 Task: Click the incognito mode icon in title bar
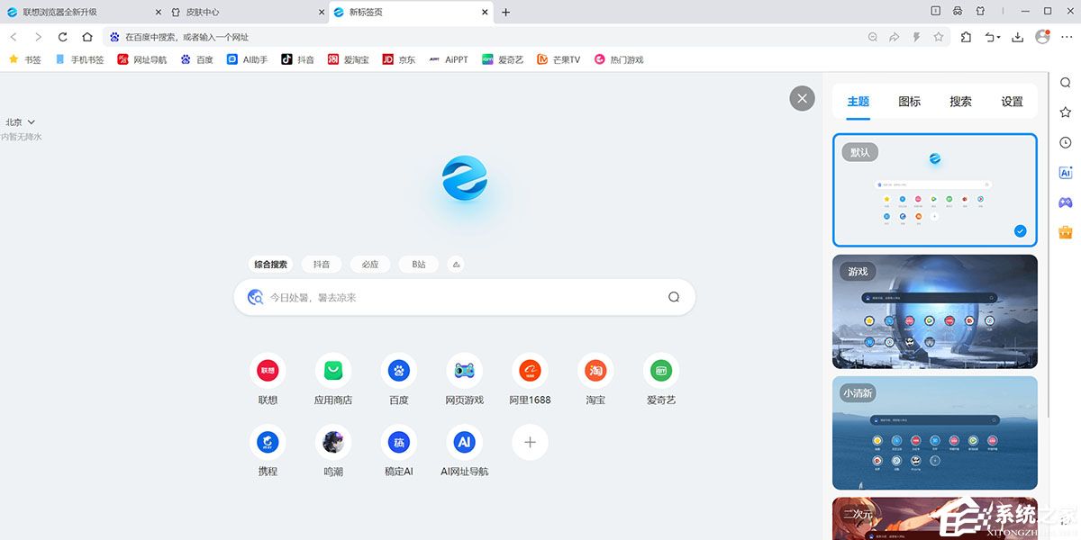(958, 12)
